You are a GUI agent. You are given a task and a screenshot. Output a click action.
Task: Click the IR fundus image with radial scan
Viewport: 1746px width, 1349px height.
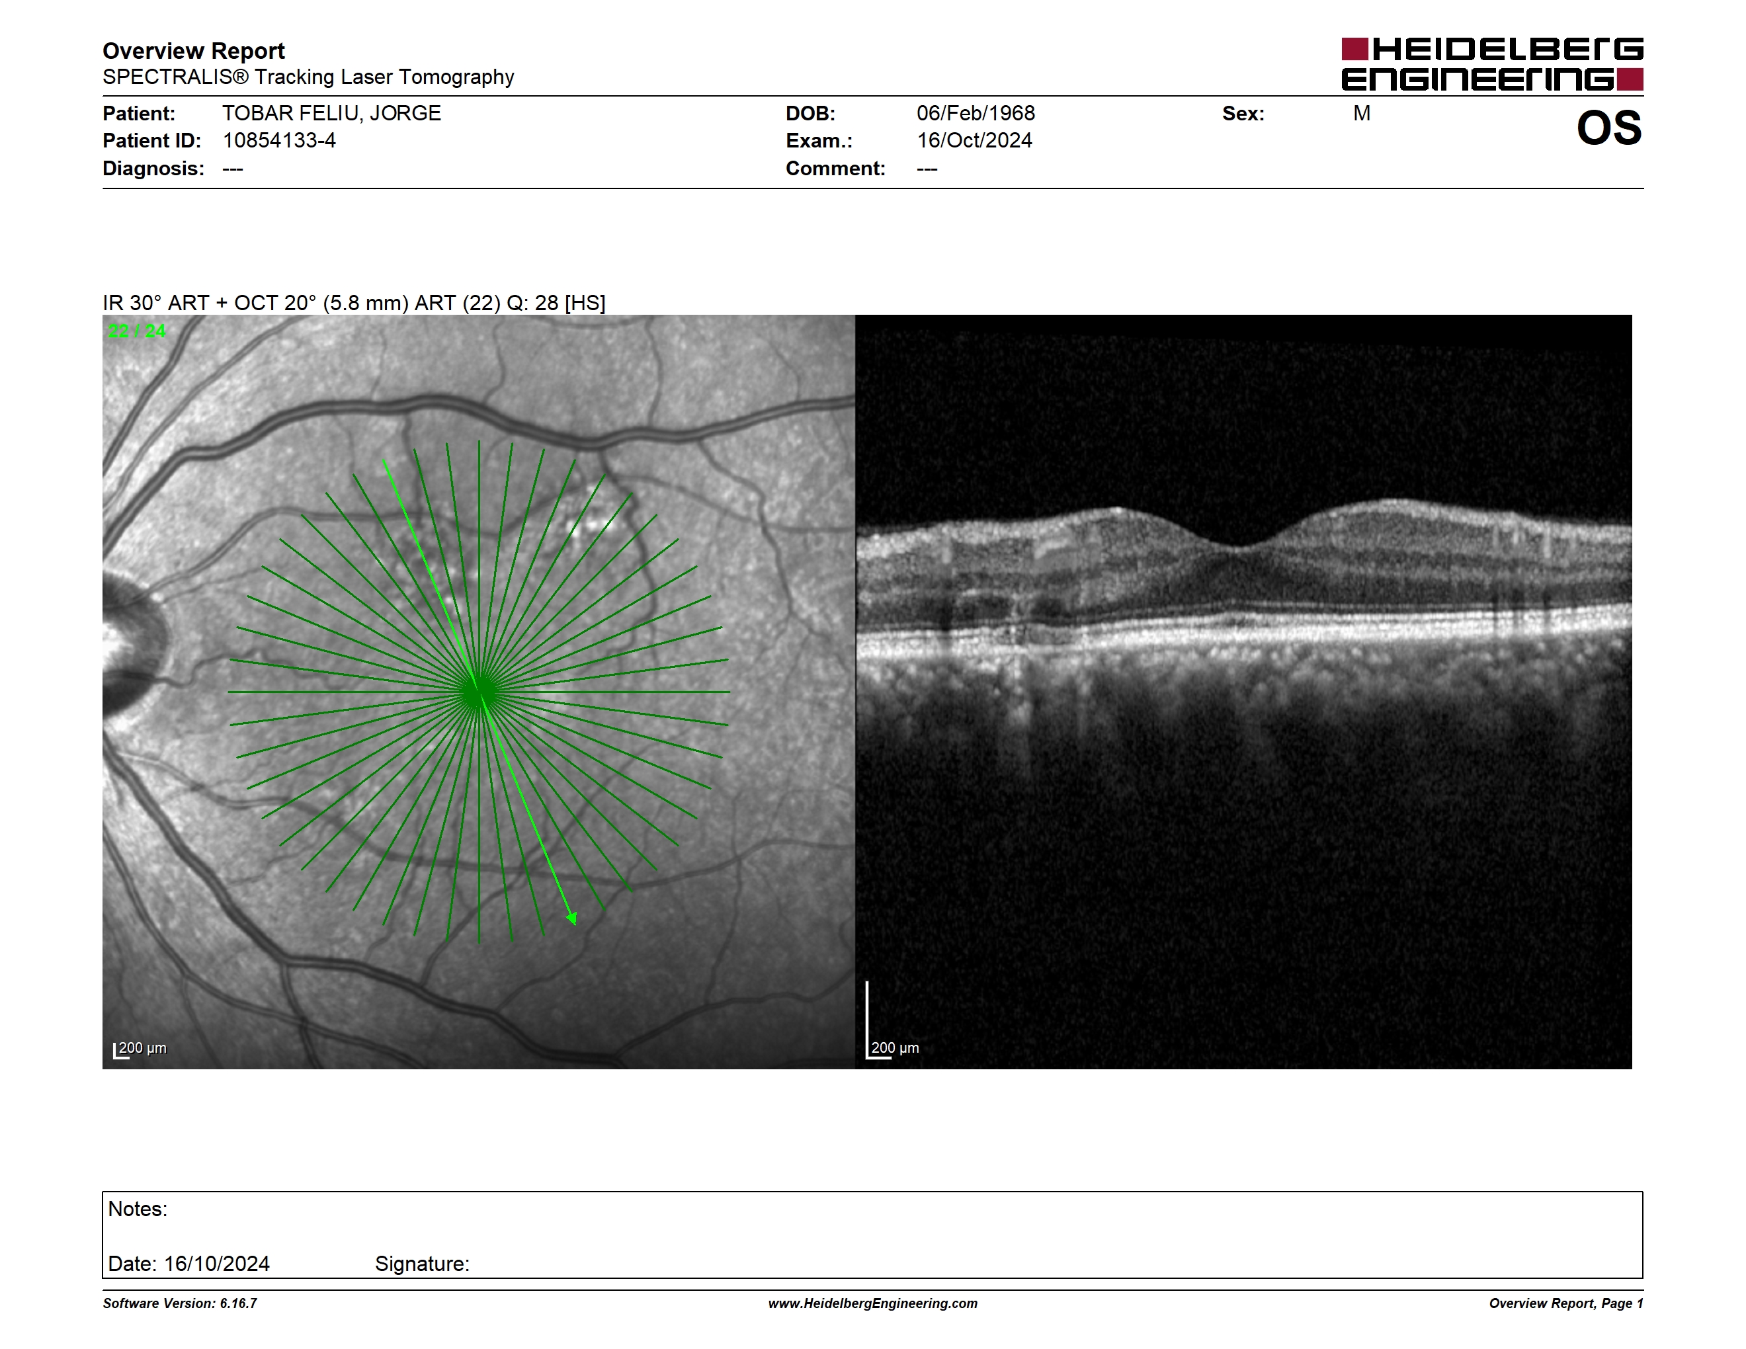coord(478,691)
